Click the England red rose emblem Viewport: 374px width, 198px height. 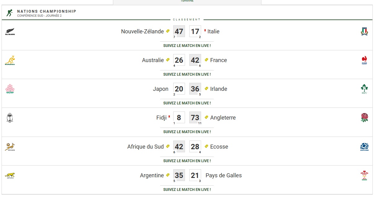(364, 118)
